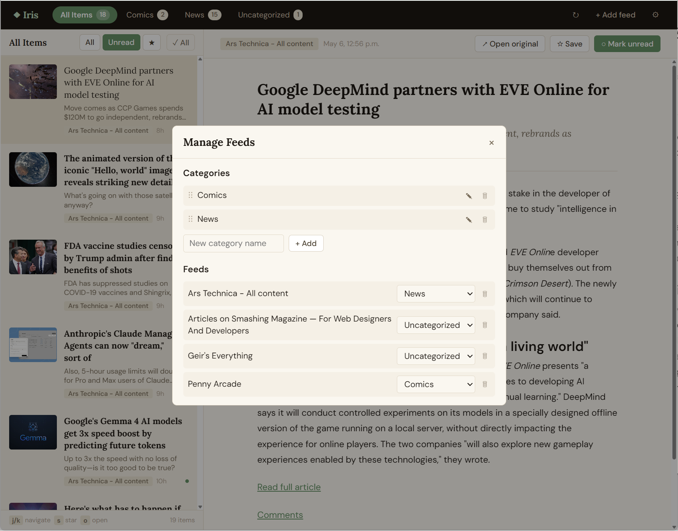Click the Iris logo in the header

[x=26, y=15]
